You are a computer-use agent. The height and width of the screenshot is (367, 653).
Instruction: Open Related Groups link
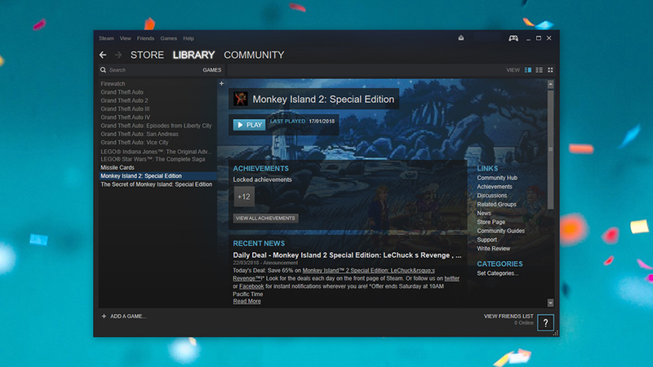pos(496,205)
